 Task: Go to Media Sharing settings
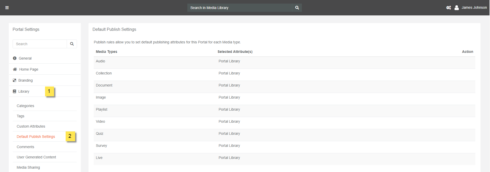click(28, 167)
